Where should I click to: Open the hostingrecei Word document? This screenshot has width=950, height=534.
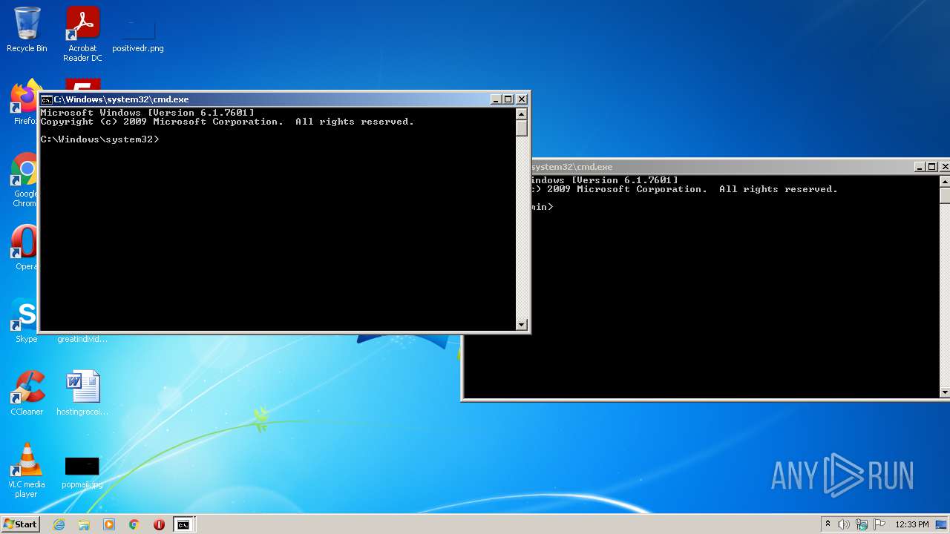pyautogui.click(x=82, y=393)
